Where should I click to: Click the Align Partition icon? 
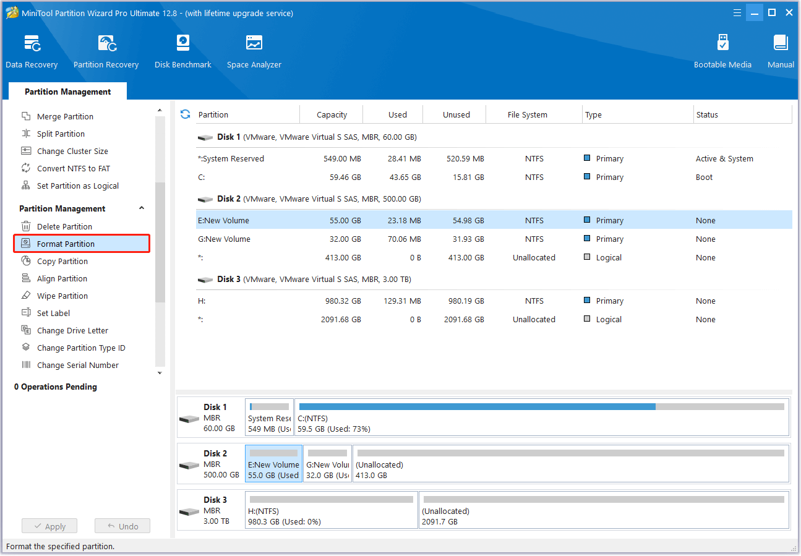pyautogui.click(x=26, y=278)
